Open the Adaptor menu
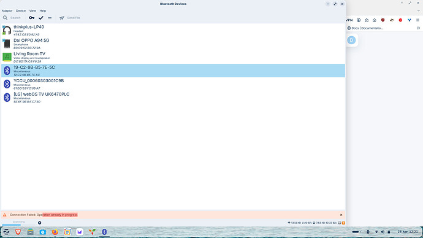 click(x=7, y=11)
